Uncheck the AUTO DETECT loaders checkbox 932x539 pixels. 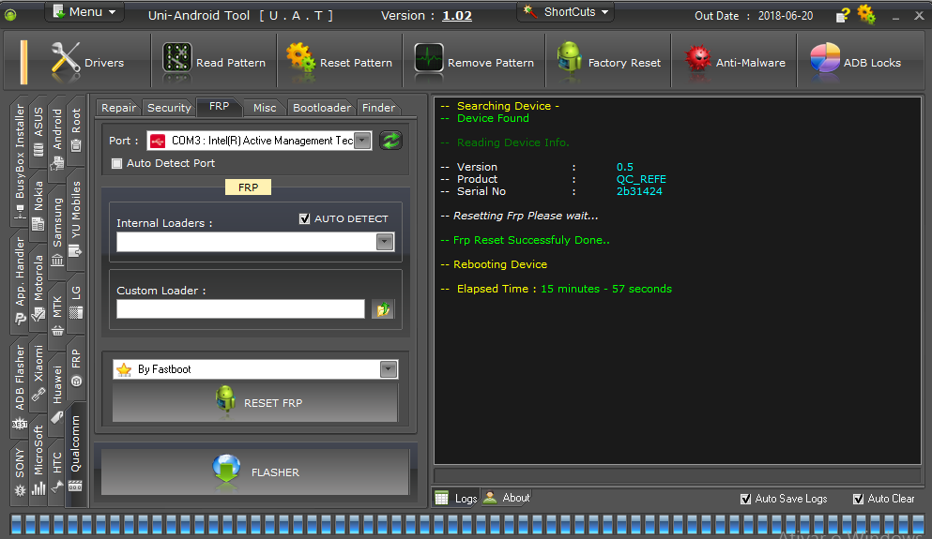coord(304,218)
